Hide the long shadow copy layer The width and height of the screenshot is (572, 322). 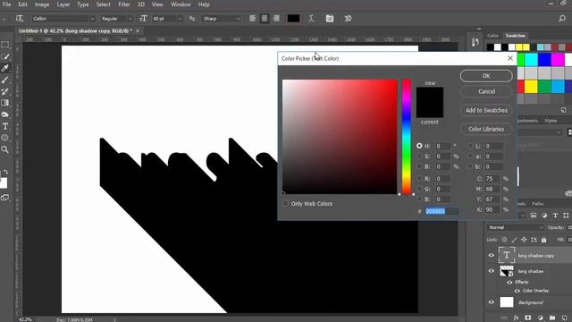click(491, 255)
